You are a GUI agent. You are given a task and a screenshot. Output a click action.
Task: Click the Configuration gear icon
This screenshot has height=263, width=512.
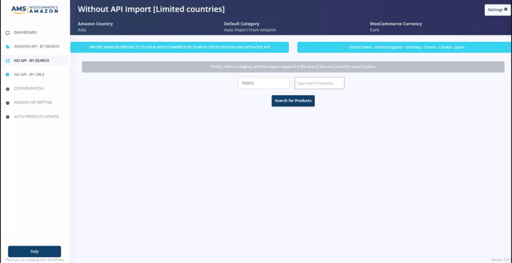pos(8,89)
